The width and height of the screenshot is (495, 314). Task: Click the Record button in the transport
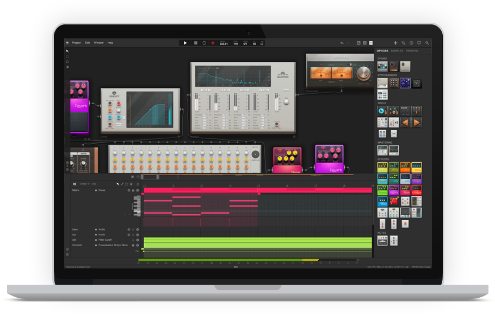(213, 43)
